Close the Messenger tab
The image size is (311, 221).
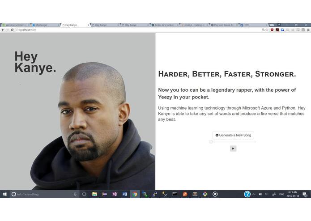(x=59, y=25)
